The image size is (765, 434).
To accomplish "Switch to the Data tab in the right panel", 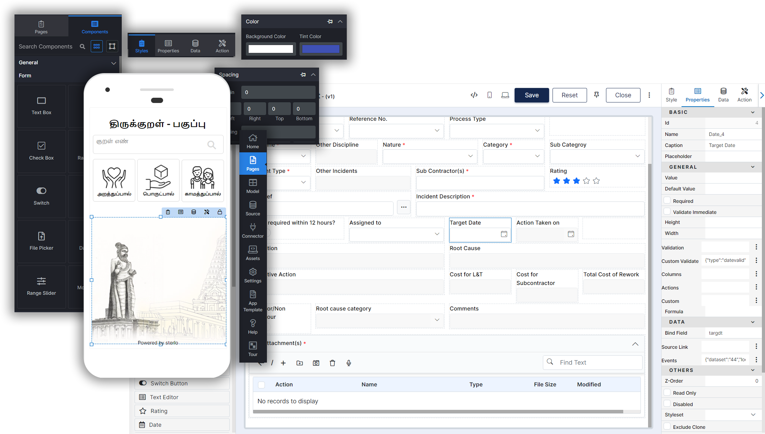I will 723,95.
